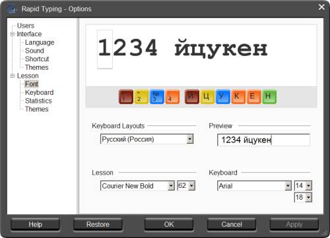This screenshot has width=330, height=238.
Task: Open the Shortcut options page
Action: click(x=37, y=59)
